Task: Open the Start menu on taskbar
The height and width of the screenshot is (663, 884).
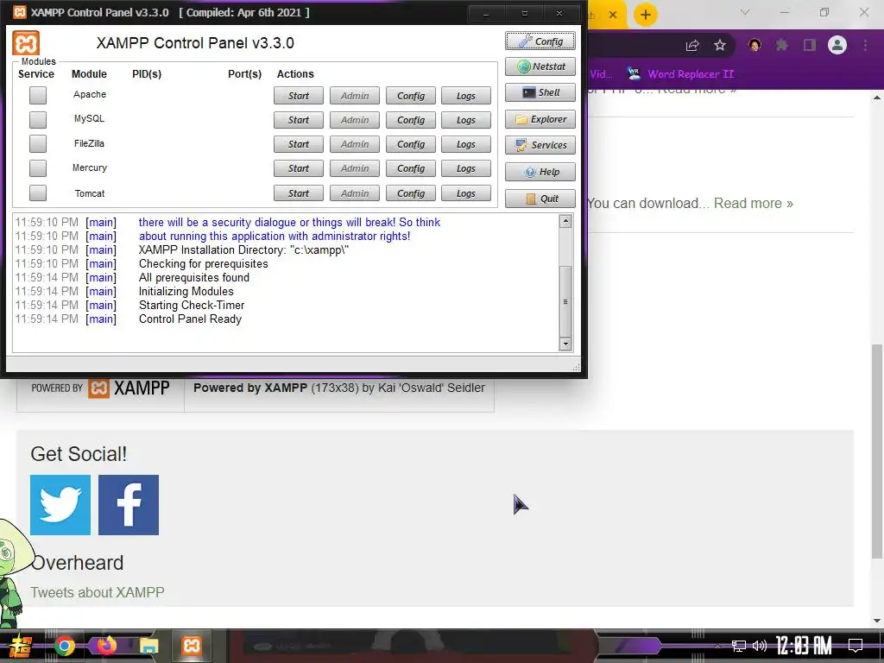Action: [19, 646]
